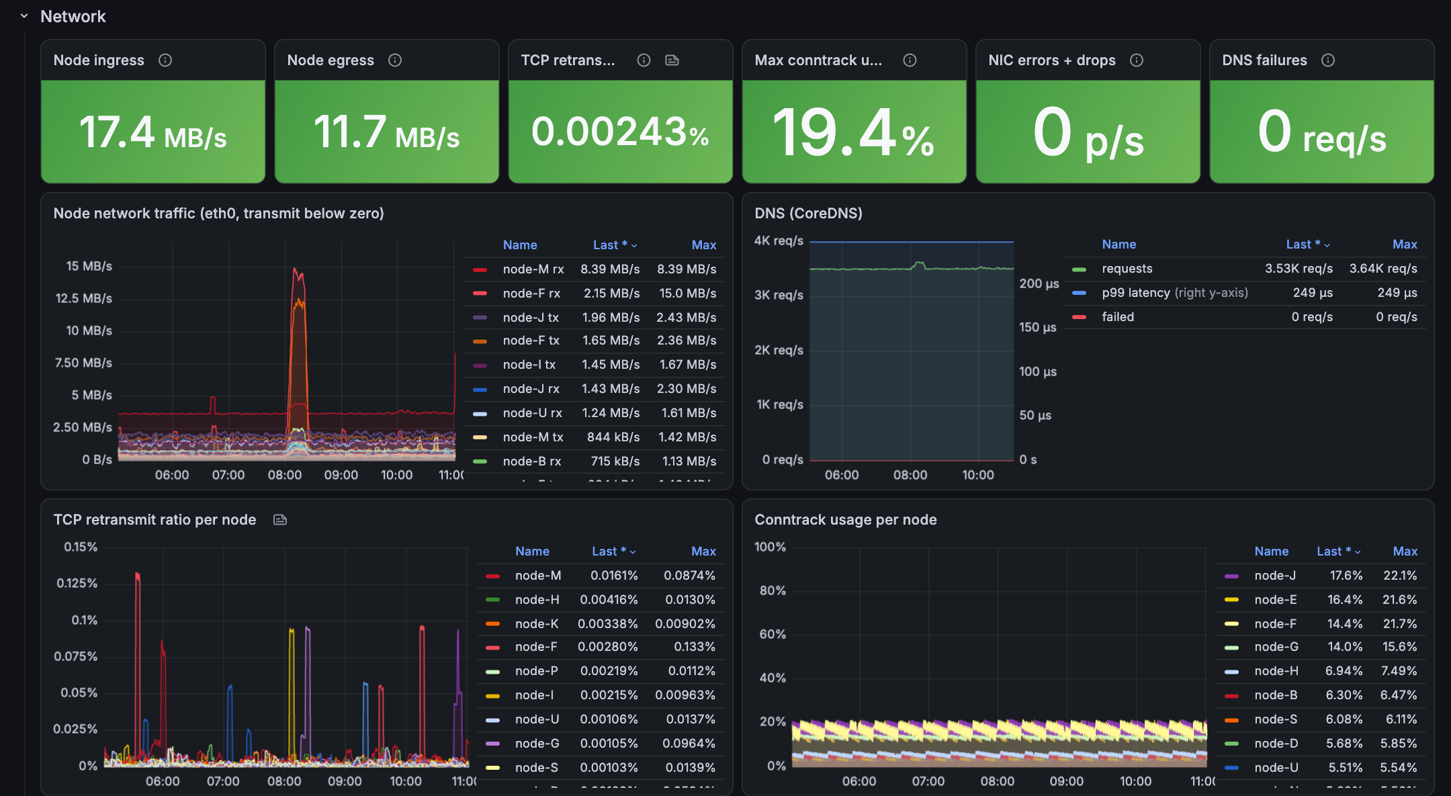
Task: Sort DNS legend by Last column
Action: [x=1308, y=245]
